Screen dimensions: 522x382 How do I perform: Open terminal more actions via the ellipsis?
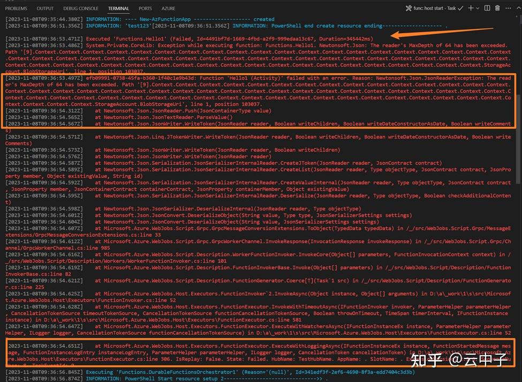pyautogui.click(x=508, y=8)
